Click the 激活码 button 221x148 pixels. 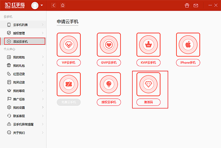[x=148, y=102]
